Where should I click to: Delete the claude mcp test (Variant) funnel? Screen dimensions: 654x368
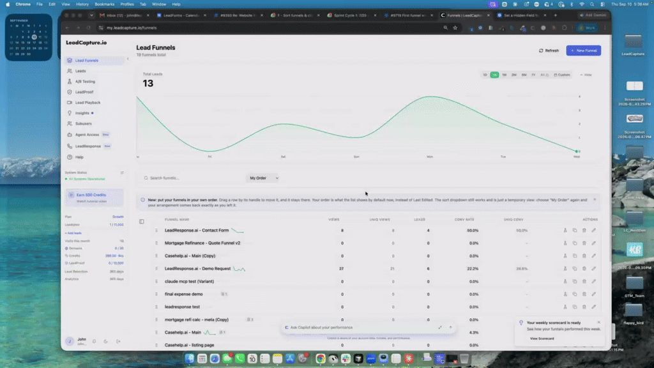coord(584,282)
